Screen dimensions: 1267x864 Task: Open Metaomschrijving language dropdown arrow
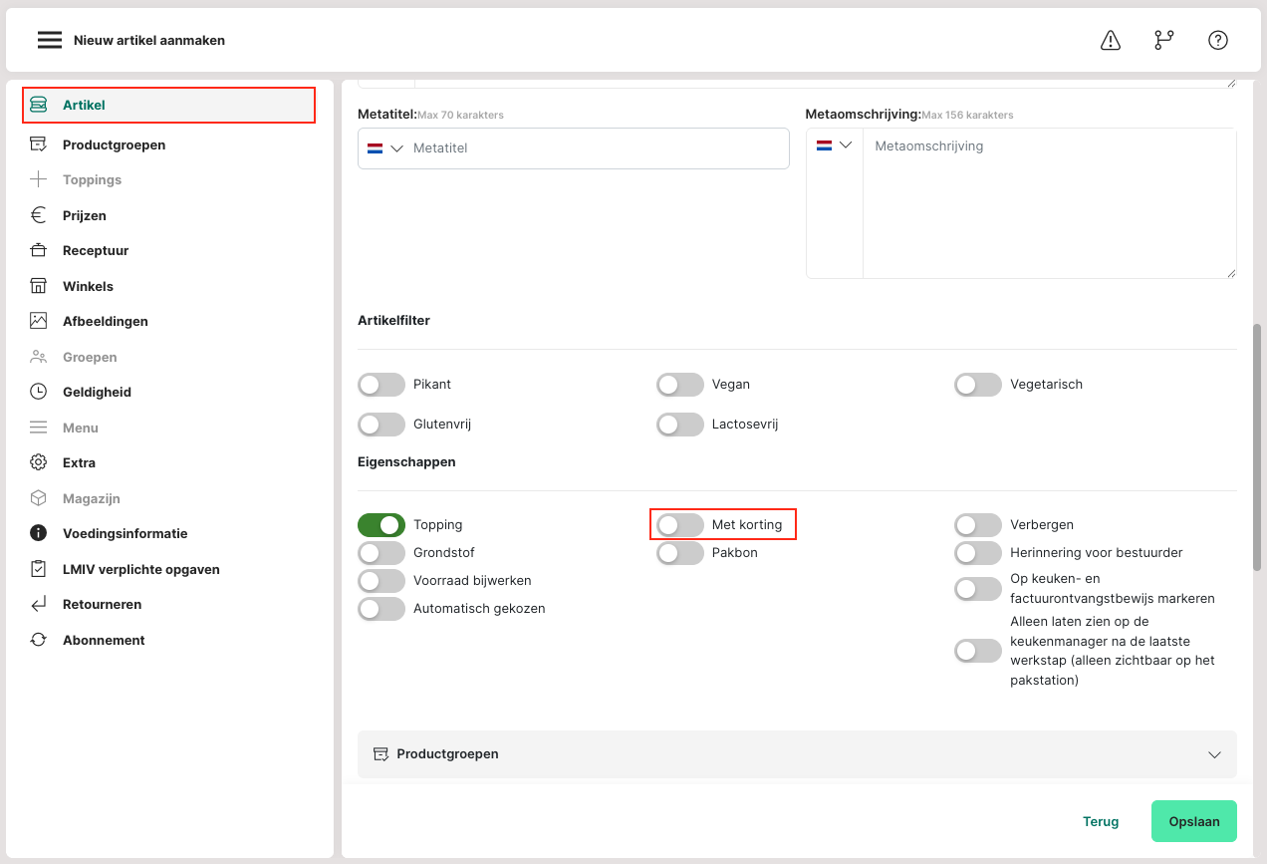pyautogui.click(x=846, y=145)
